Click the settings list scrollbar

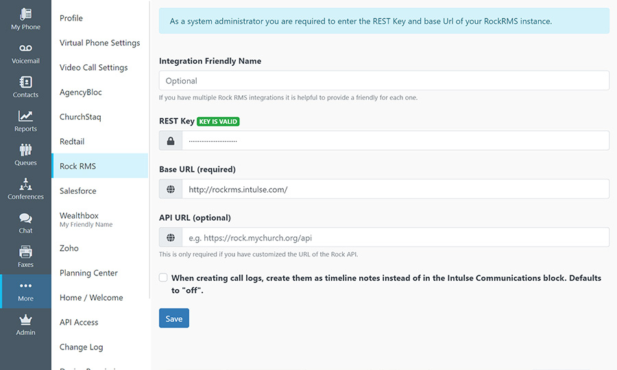pos(149,149)
